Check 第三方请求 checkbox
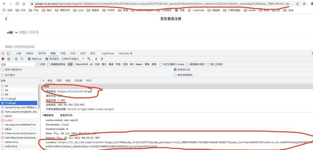Image resolution: width=313 pixels, height=150 pixels. pos(208,64)
